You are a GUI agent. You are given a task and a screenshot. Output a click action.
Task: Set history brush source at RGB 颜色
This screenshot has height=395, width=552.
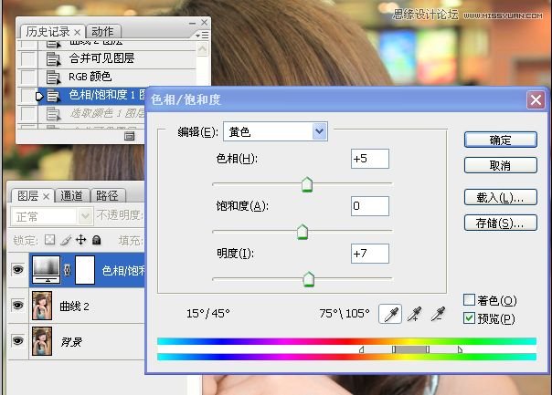click(27, 77)
